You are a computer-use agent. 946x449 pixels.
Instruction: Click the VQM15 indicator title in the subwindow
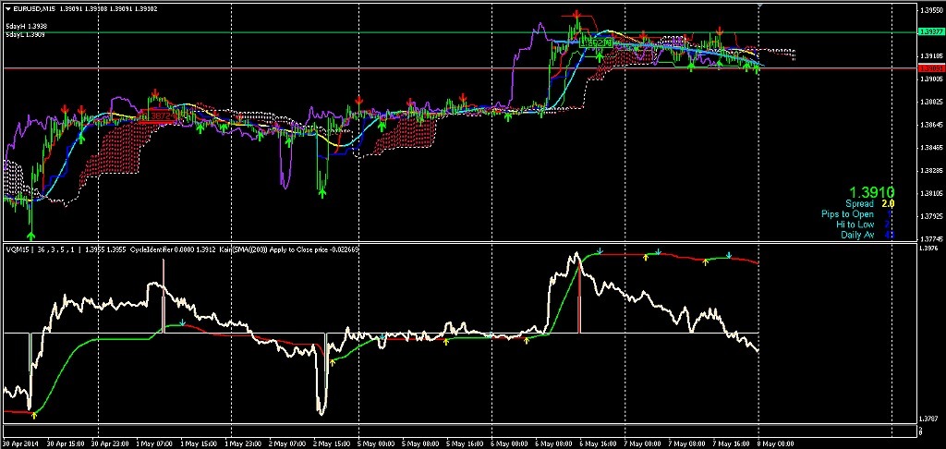click(18, 249)
